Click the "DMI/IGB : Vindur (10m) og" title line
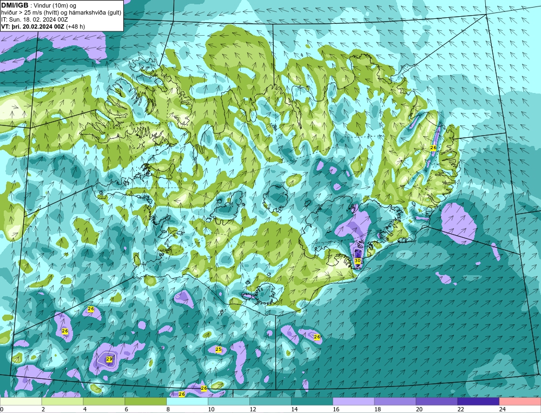 (39, 5)
